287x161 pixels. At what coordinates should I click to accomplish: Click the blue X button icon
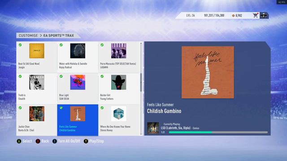[x=55, y=141]
